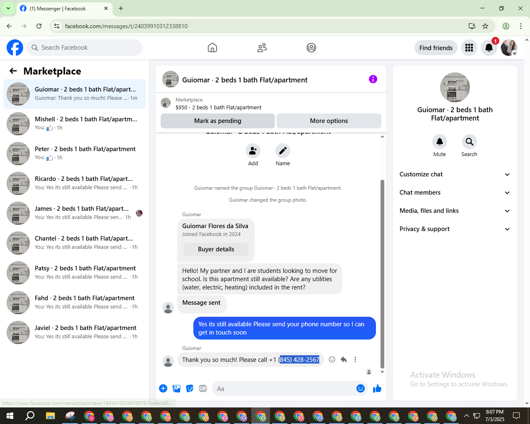Expand Media, files and links section
The height and width of the screenshot is (424, 530).
point(455,211)
